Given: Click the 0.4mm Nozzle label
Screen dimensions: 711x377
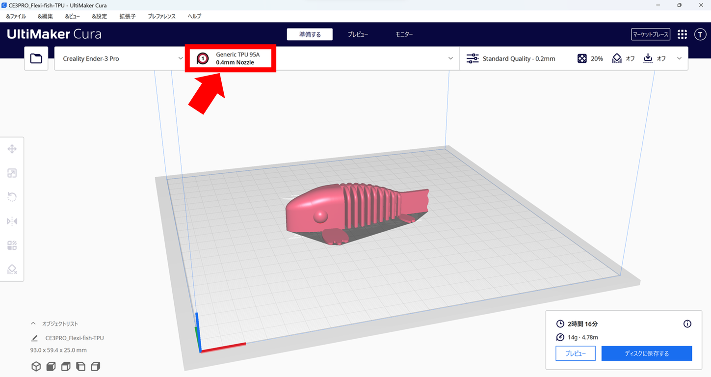Looking at the screenshot, I should pos(235,63).
